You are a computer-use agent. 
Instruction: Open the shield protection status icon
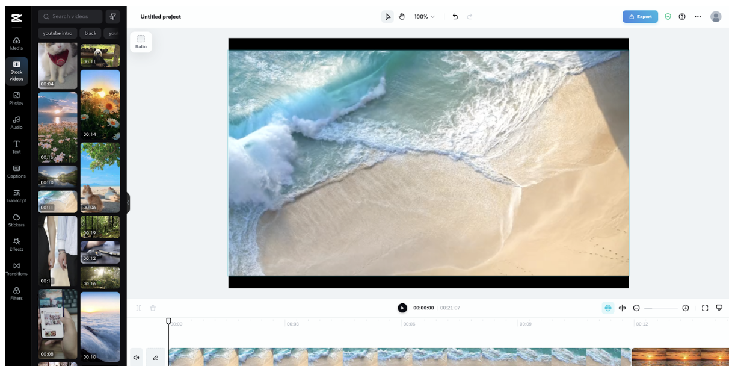[668, 17]
